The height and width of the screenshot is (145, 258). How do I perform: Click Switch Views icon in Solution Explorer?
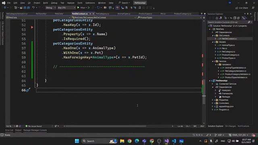221,18
